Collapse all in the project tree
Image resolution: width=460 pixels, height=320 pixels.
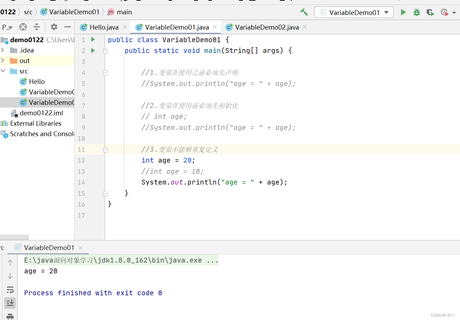tap(37, 27)
